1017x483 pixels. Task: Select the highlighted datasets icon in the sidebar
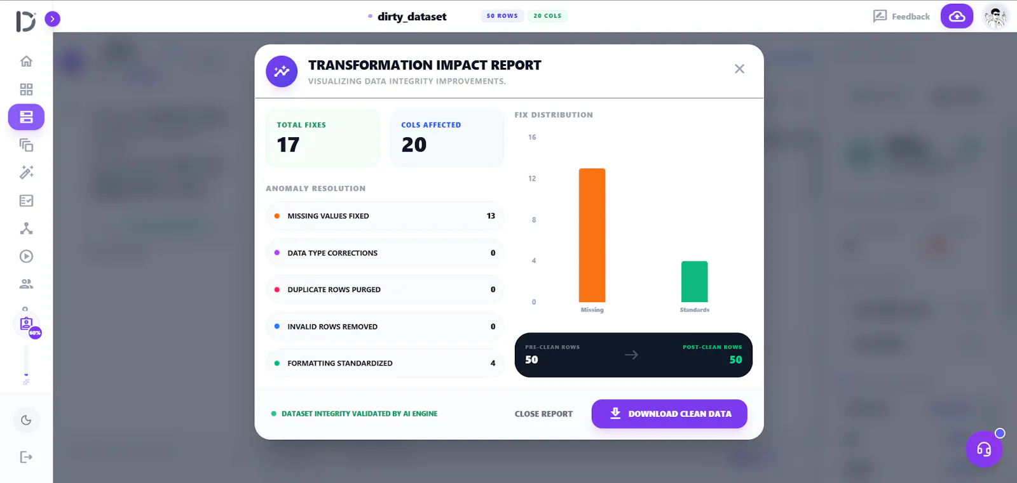point(26,117)
